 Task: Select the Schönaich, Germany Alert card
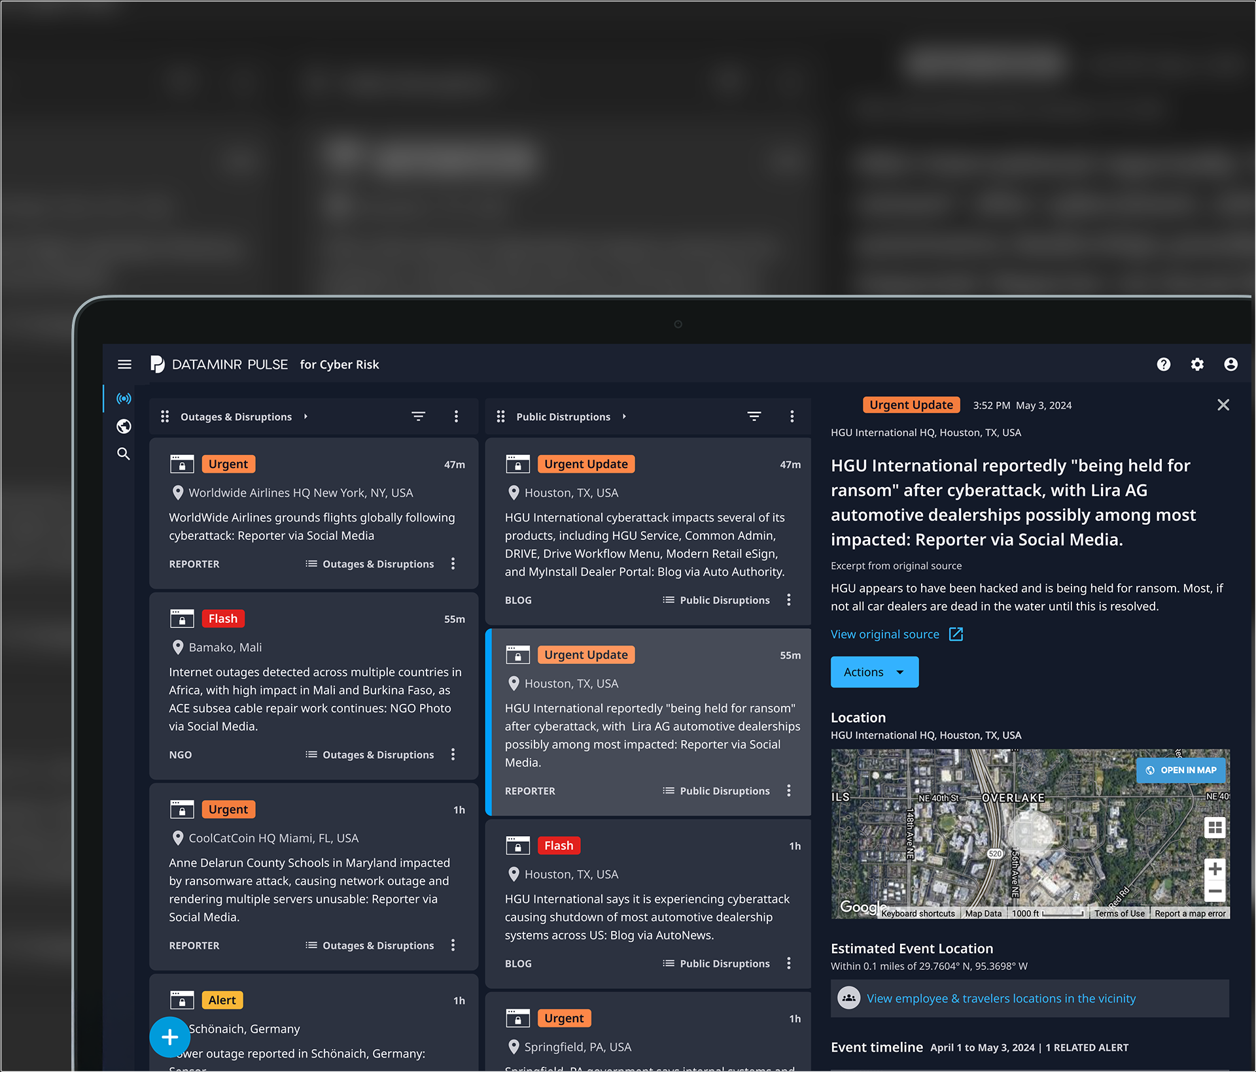[314, 1022]
